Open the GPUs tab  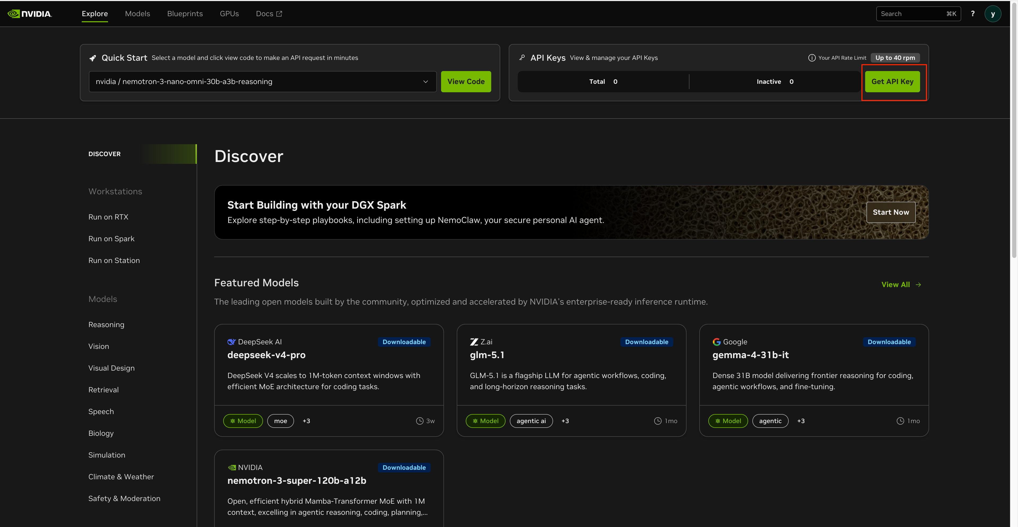pos(229,14)
